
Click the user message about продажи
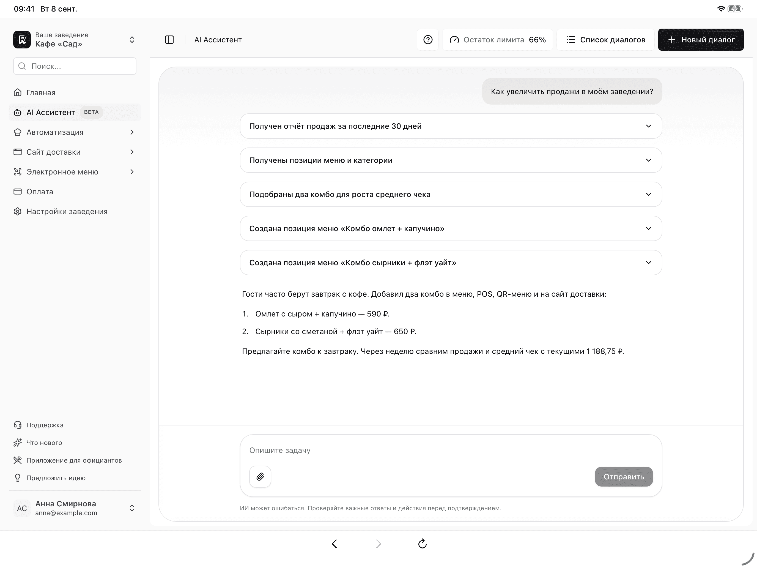[572, 91]
